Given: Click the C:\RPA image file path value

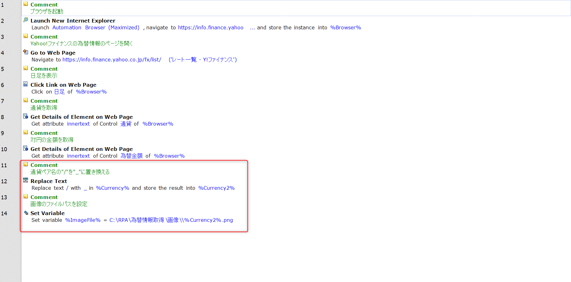Looking at the screenshot, I should point(171,220).
